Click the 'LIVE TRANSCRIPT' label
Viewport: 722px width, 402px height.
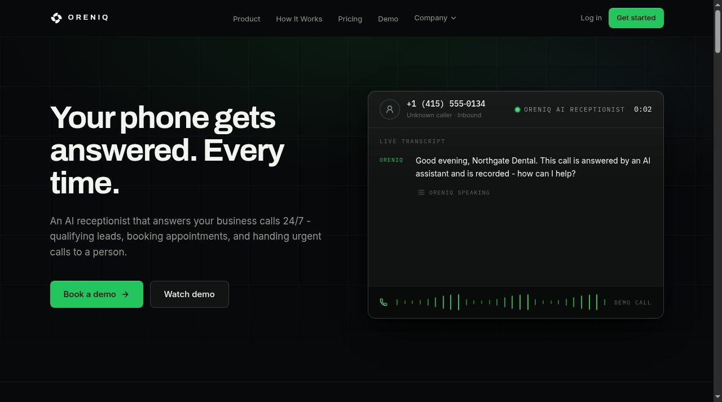click(412, 142)
